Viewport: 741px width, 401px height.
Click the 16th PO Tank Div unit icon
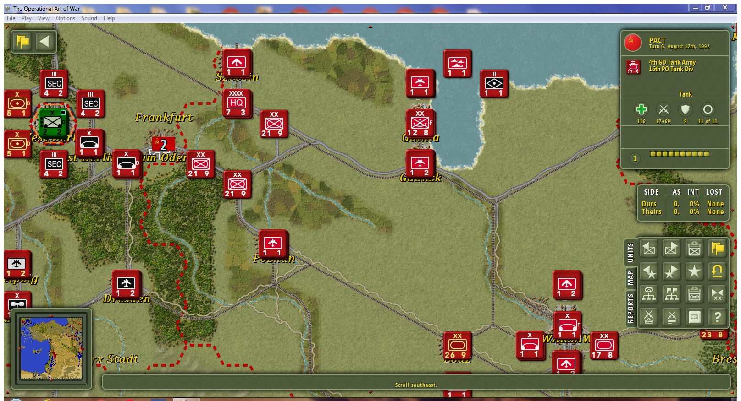tap(633, 67)
